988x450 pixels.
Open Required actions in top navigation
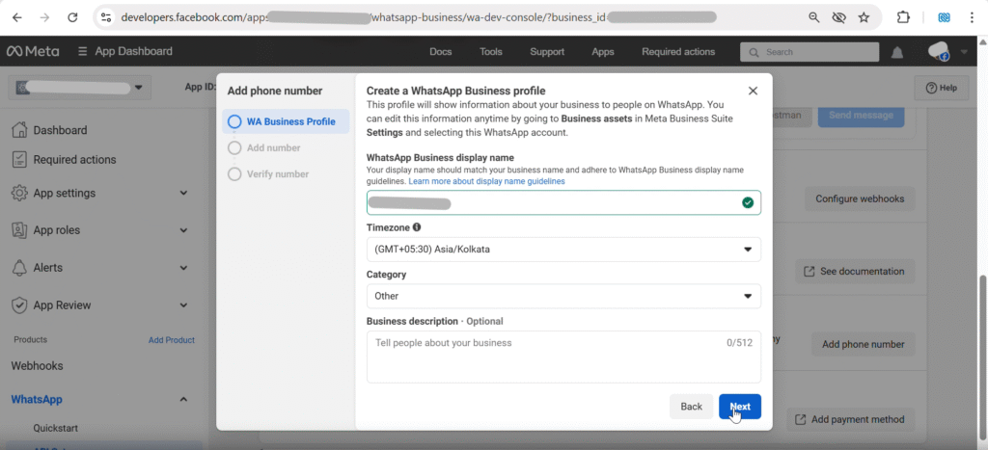[678, 52]
